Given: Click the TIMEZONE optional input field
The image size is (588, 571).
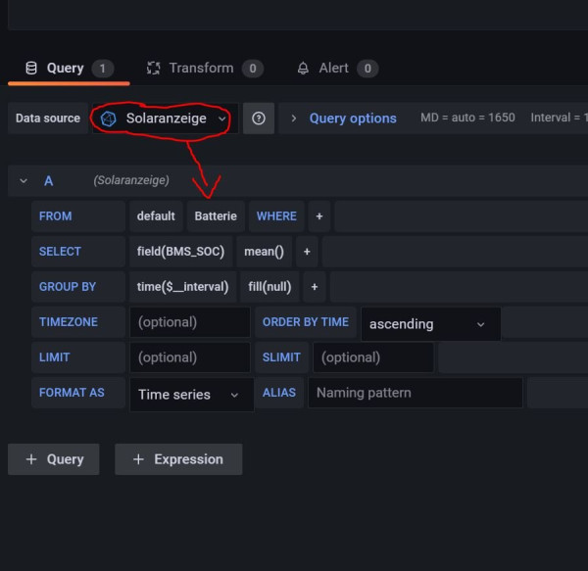Looking at the screenshot, I should pyautogui.click(x=189, y=322).
